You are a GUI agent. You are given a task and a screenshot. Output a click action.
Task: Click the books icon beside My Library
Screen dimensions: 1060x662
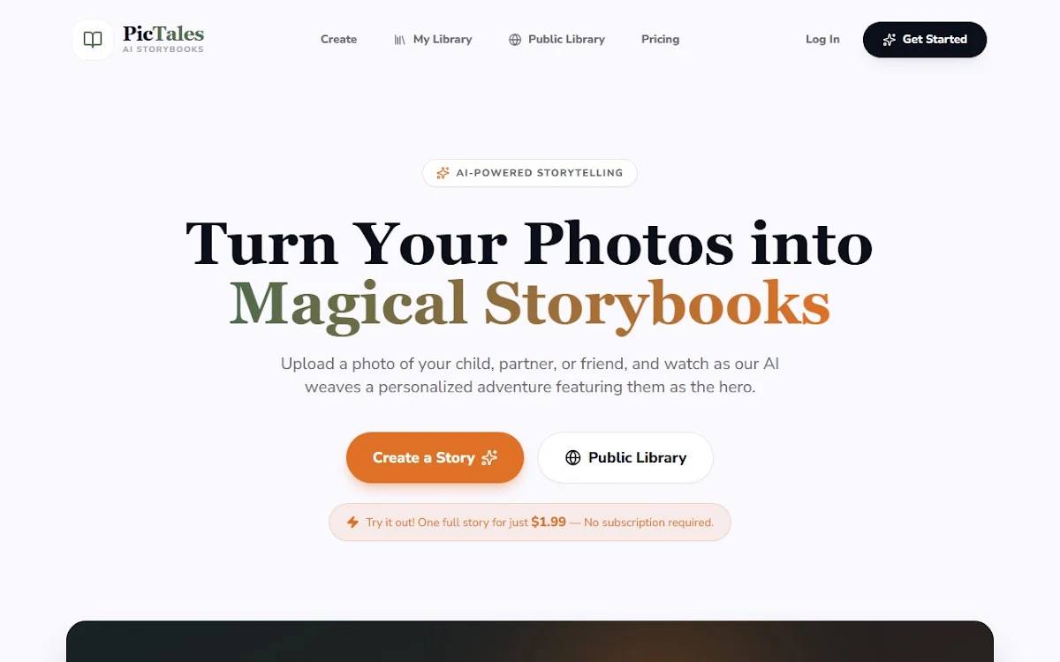pos(400,40)
